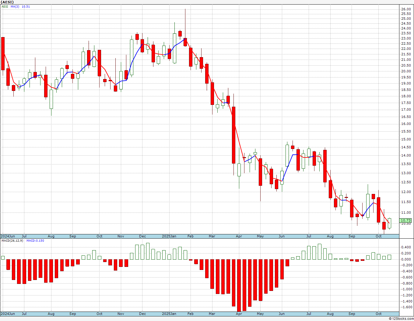Select the AESI legend label

tap(5, 6)
